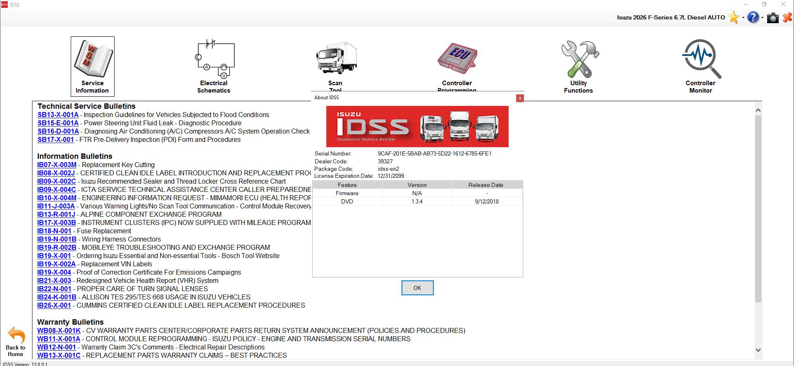Open IB19-X-001 Bosch Tool Website bulletin
Viewport: 794px width, 366px height.
[x=54, y=256]
